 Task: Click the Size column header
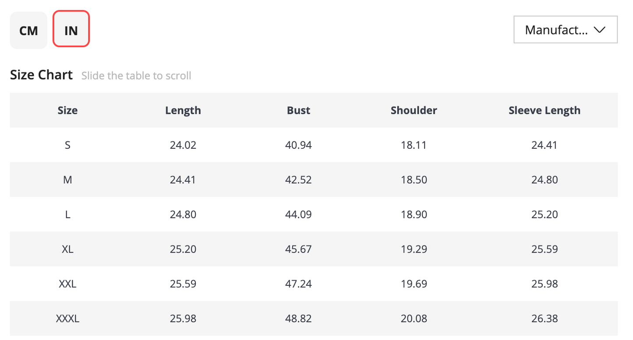point(67,110)
